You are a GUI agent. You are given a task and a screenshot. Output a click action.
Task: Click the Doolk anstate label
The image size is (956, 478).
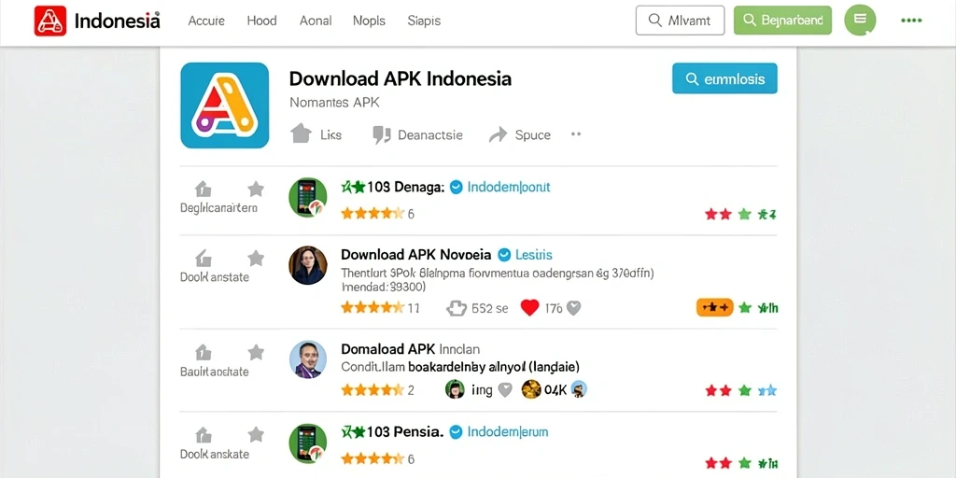215,277
